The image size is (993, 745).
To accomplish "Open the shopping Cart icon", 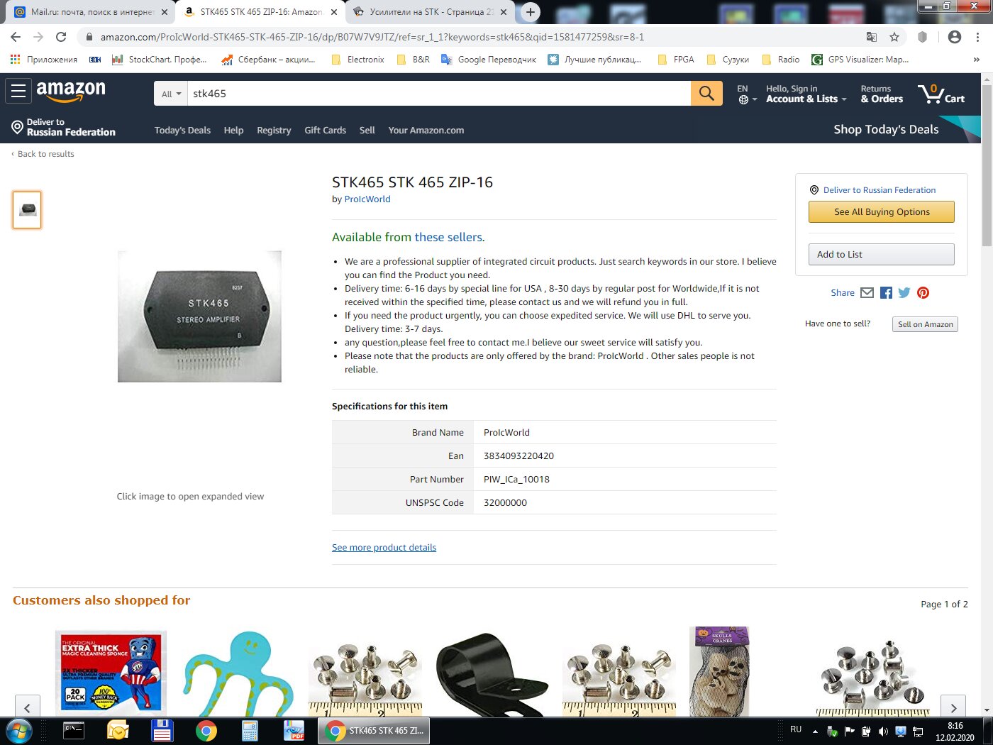I will [x=941, y=94].
